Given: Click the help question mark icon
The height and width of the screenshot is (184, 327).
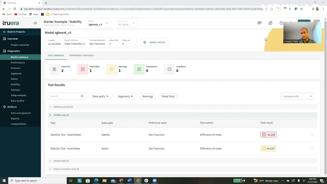Looking at the screenshot, I should 281,23.
